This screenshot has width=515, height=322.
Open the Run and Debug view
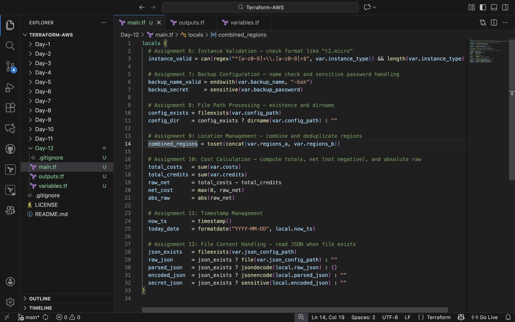click(10, 87)
